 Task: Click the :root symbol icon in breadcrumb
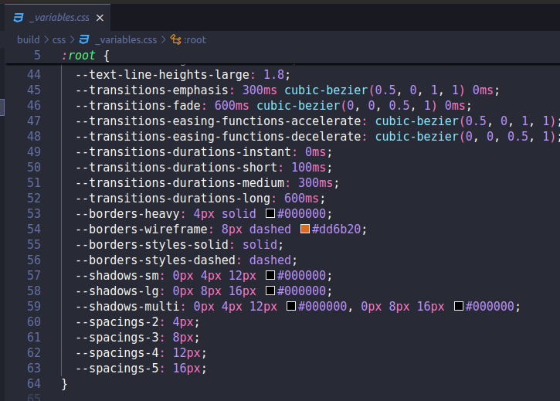[x=175, y=39]
